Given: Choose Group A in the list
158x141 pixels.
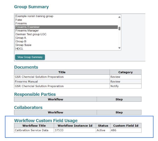Looking at the screenshot, I should point(67,38).
